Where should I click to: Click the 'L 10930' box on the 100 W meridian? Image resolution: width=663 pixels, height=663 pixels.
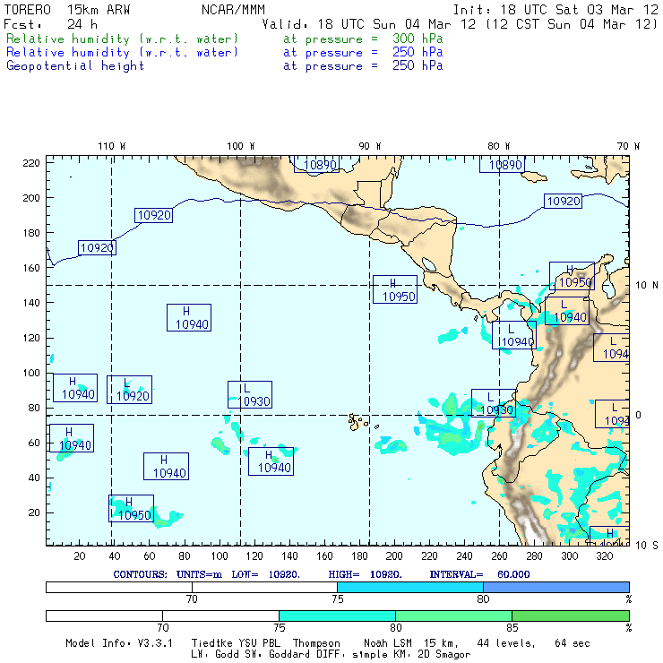pos(250,394)
